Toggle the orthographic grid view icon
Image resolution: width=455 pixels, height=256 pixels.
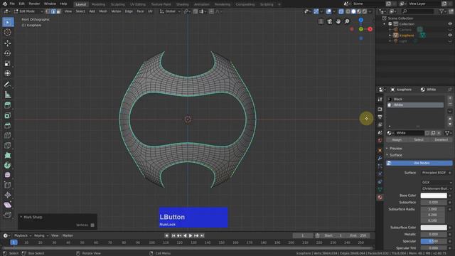coord(321,21)
